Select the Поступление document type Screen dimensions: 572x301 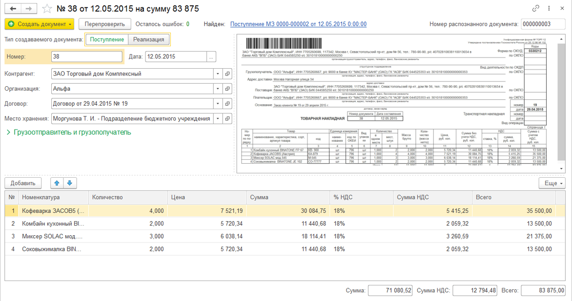coord(106,39)
